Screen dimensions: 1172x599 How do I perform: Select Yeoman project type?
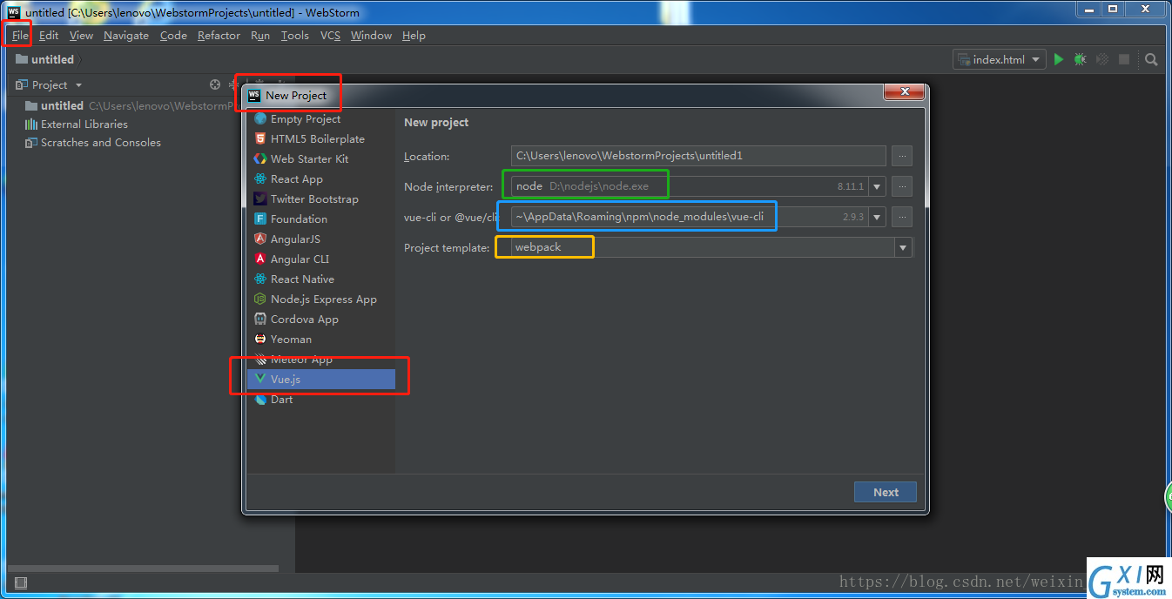(321, 340)
